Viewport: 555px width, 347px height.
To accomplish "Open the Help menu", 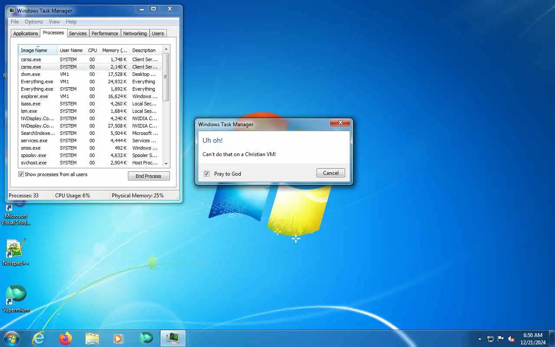I will pos(71,22).
